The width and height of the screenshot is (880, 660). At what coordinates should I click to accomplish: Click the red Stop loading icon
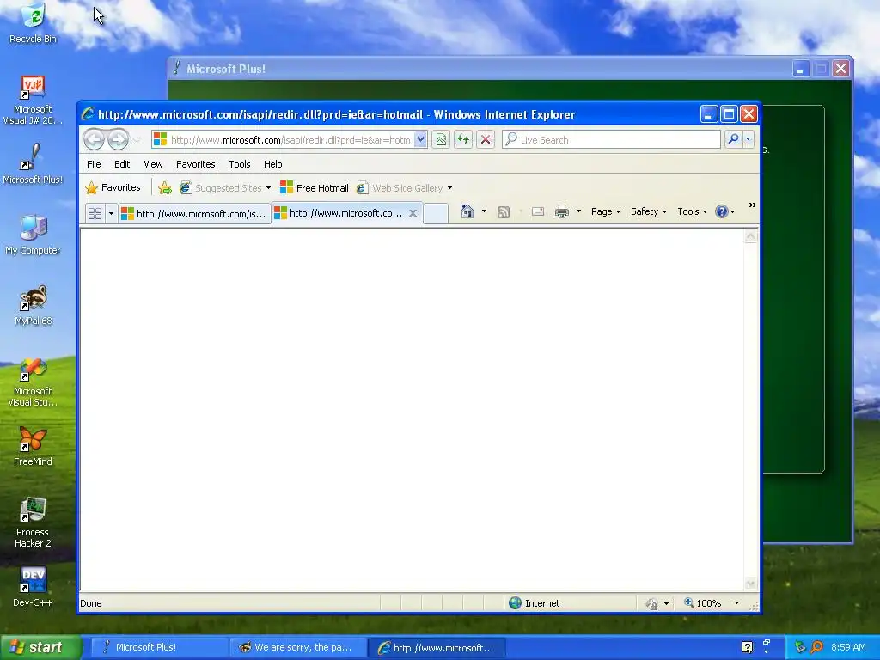(486, 140)
